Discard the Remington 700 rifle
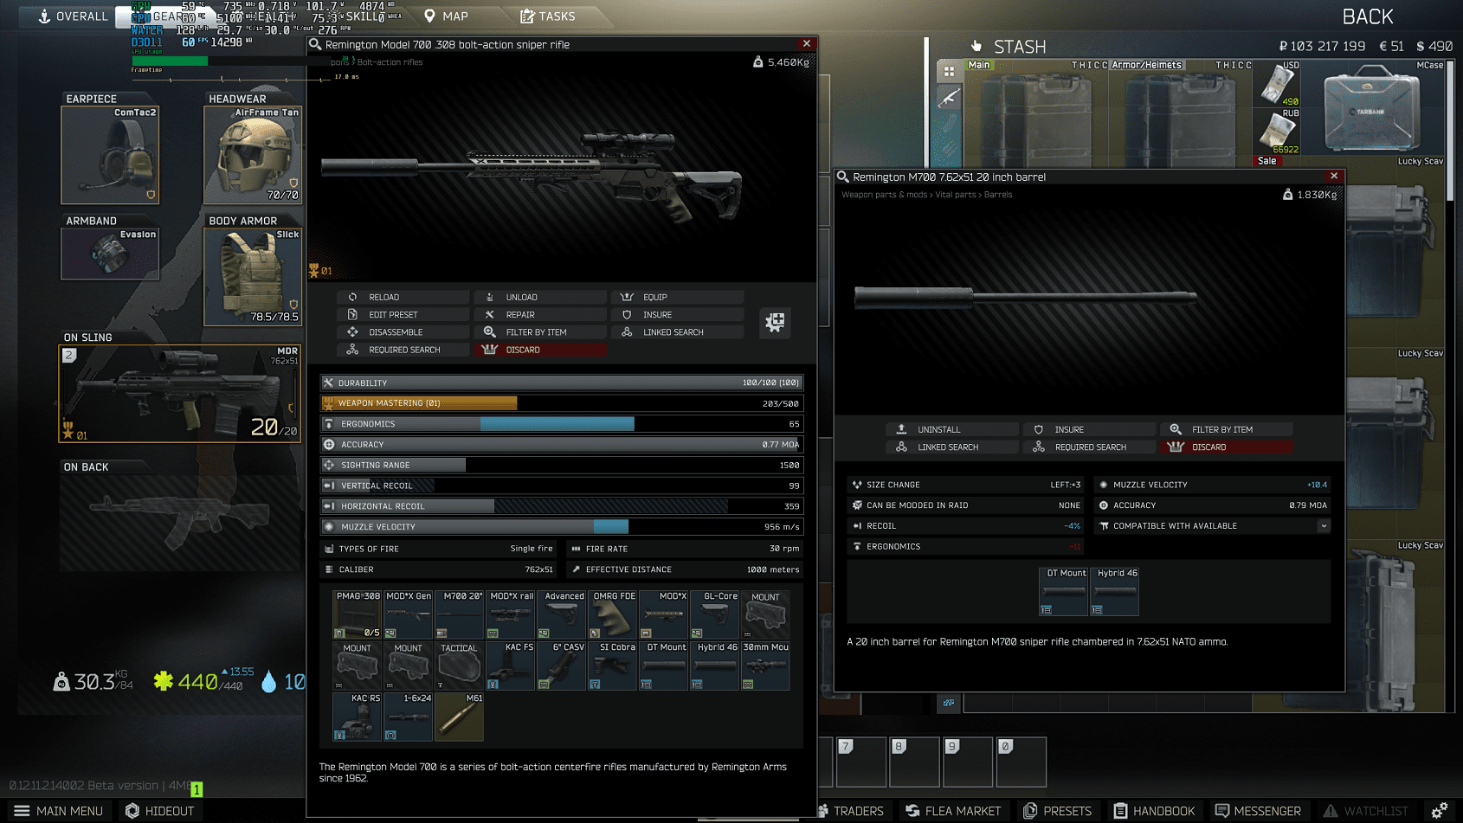 [540, 350]
